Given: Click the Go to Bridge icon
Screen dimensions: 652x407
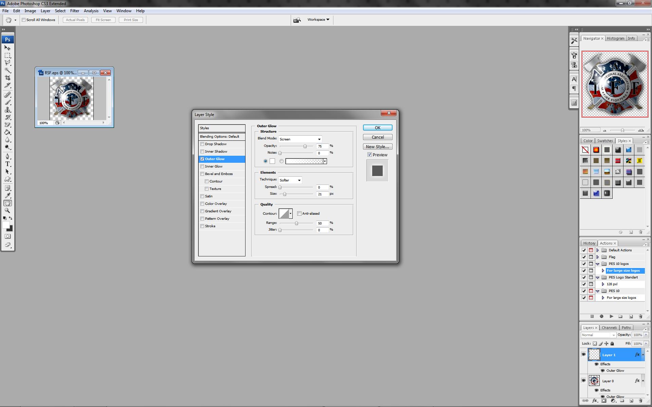Looking at the screenshot, I should [297, 20].
